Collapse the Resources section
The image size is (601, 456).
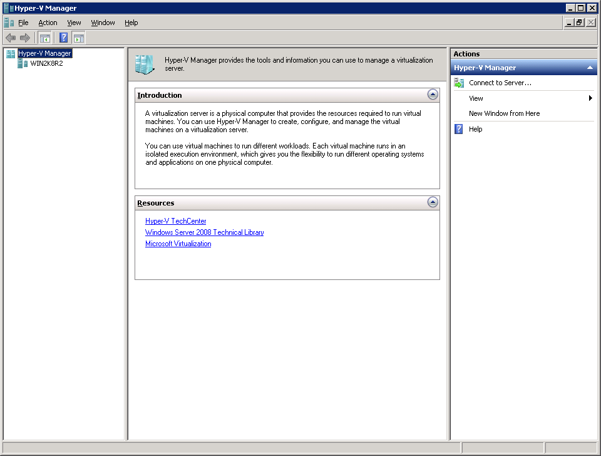point(432,202)
